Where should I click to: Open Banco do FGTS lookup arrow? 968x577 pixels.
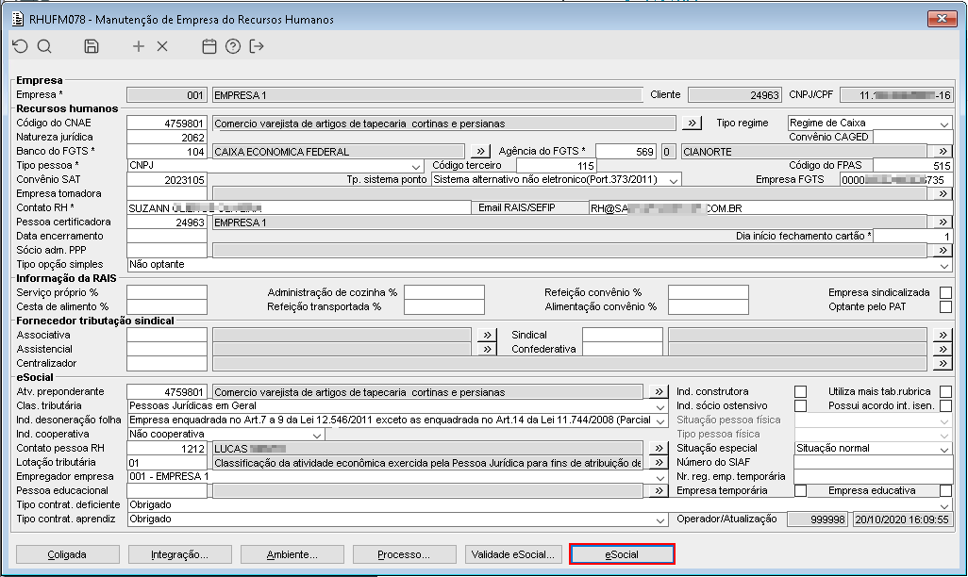tap(480, 151)
